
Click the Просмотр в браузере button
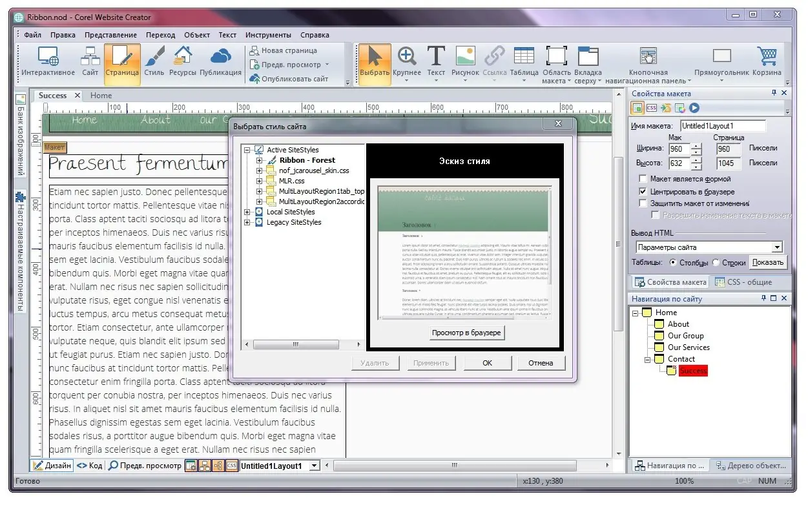(466, 333)
